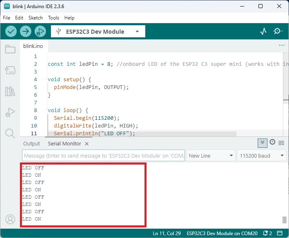Toggle autoscroll in Serial Monitor
The width and height of the screenshot is (289, 238).
tap(263, 143)
